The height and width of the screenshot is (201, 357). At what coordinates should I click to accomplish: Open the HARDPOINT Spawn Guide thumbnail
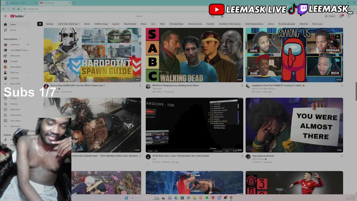[92, 55]
